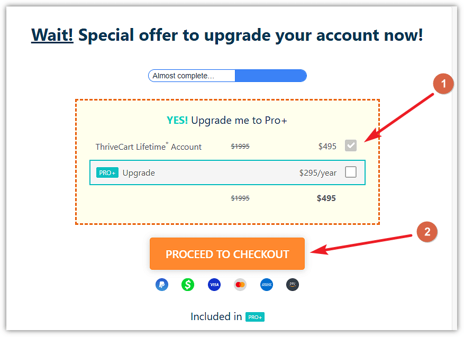Image resolution: width=464 pixels, height=337 pixels.
Task: Click the PayPal payment icon
Action: pos(162,285)
